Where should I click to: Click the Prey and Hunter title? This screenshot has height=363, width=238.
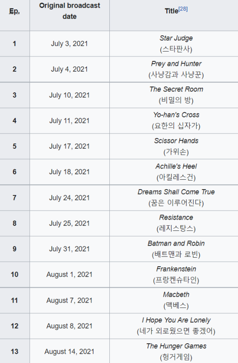(x=176, y=64)
